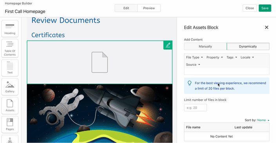This screenshot has width=276, height=143.
Task: Select the Certificates subheading
Action: (48, 35)
